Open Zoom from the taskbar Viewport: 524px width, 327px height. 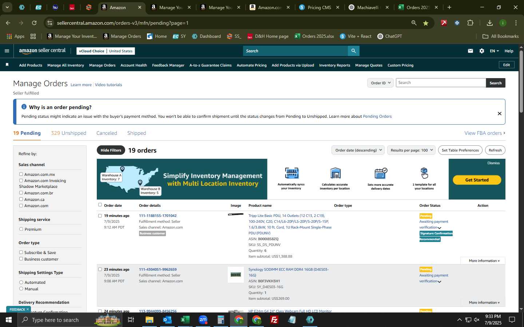click(x=203, y=320)
